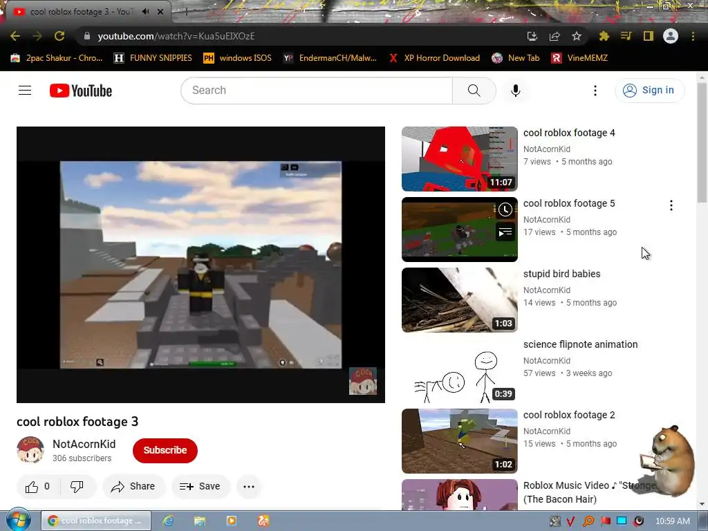Click the magnifier search button
Screen dimensions: 708x531
pos(474,91)
